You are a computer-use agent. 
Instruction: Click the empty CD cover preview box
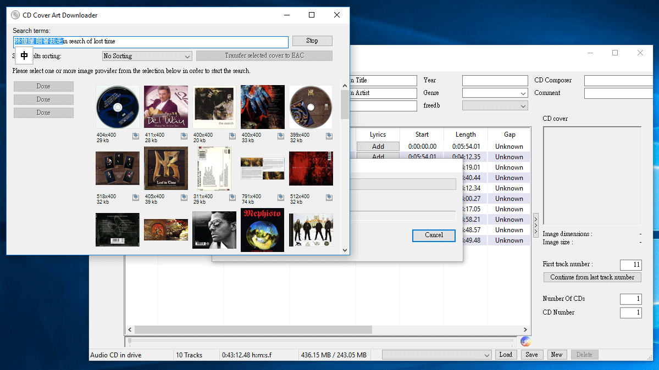[592, 176]
